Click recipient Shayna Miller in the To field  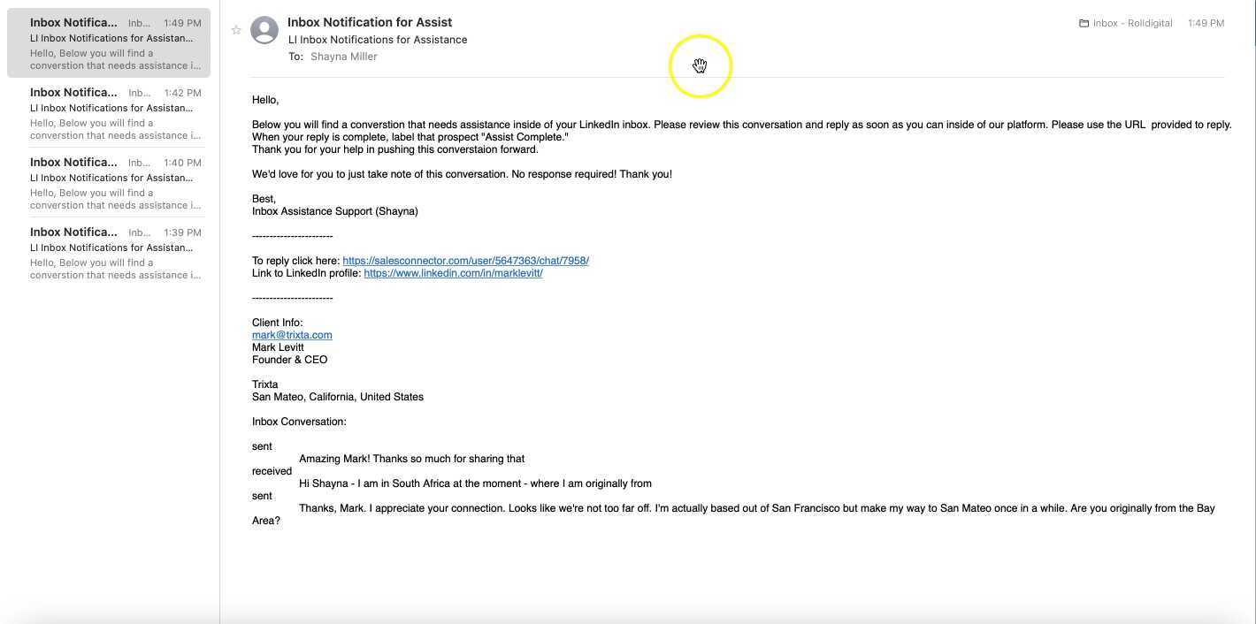click(x=343, y=56)
